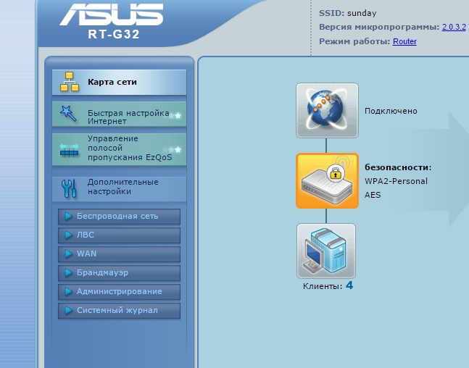The width and height of the screenshot is (469, 368).
Task: Click the AES encryption text
Action: pyautogui.click(x=373, y=195)
